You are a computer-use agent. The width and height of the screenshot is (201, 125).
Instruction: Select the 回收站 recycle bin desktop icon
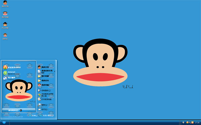click(x=5, y=36)
